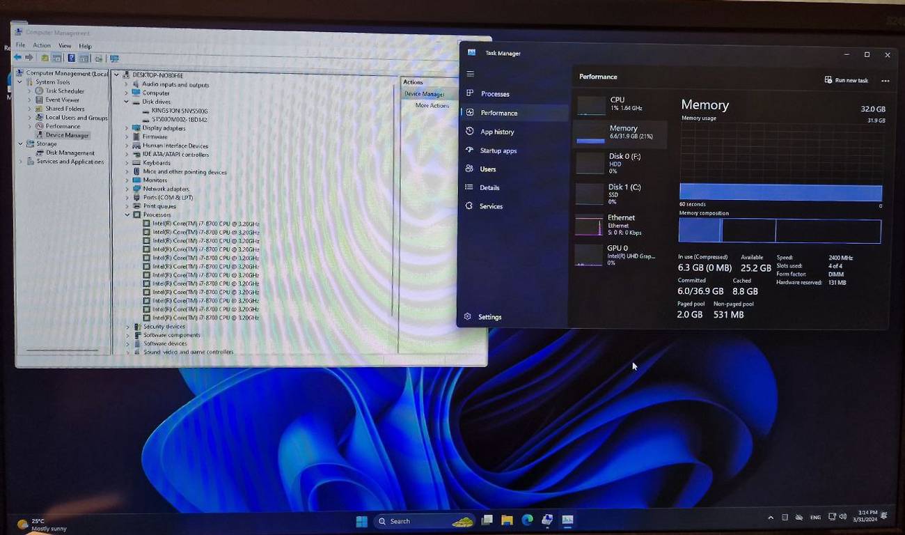This screenshot has height=535, width=905.
Task: Select Local Users and Groups tree item
Action: coord(77,118)
